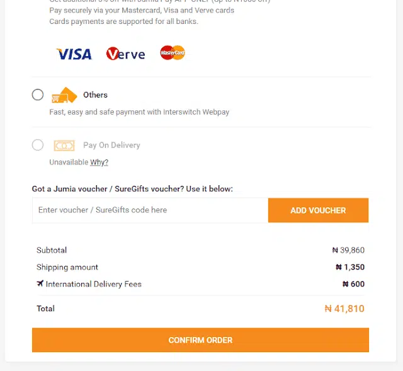403x371 pixels.
Task: Click the Subtotal amount ₦ 39,860
Action: 348,250
